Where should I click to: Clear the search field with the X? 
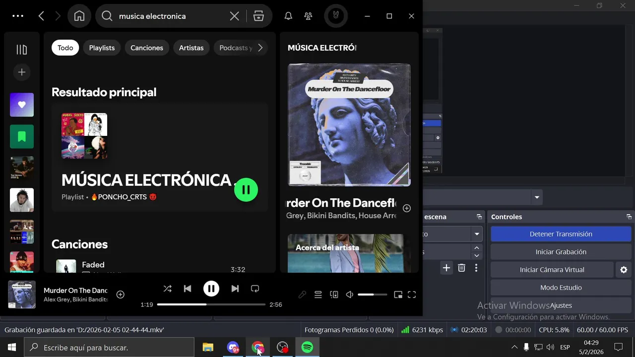coord(235,16)
